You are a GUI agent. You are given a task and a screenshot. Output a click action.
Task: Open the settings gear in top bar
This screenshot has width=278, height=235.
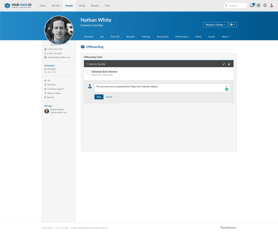(x=265, y=6)
